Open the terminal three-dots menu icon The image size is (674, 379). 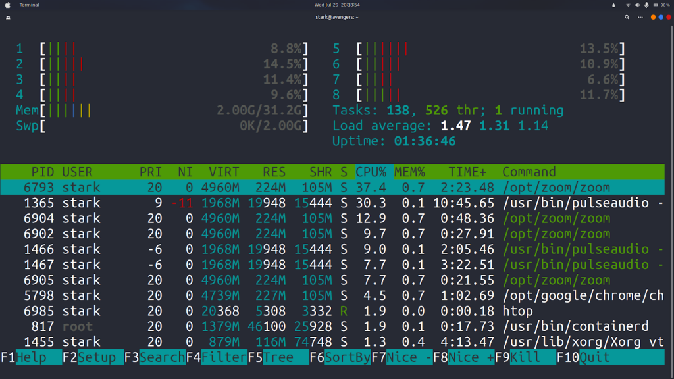tap(640, 18)
